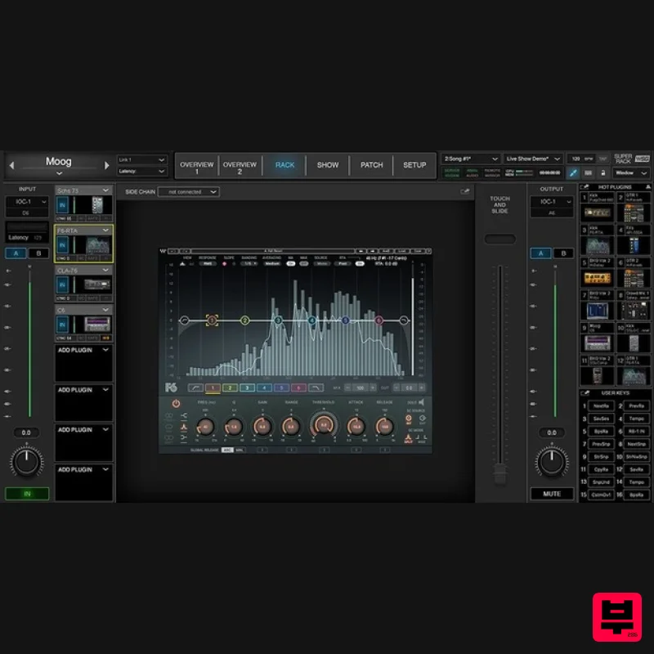Screen dimensions: 654x654
Task: Open the PATCH tab
Action: coord(371,165)
